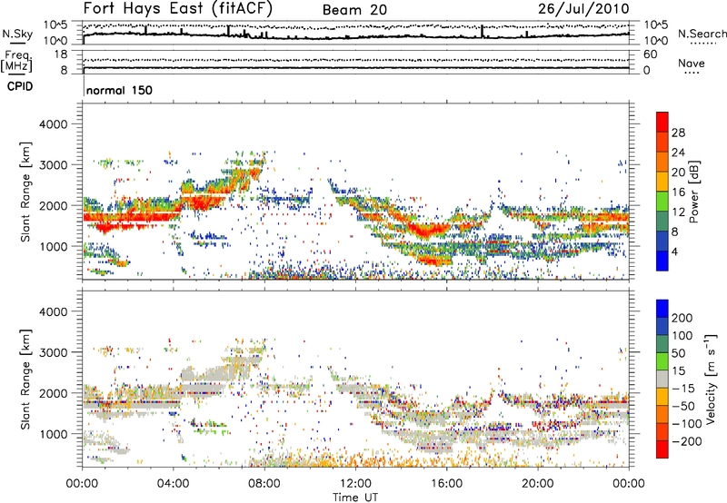
Task: Select the 'Freq. [MHz]' axis label
Action: pos(16,61)
